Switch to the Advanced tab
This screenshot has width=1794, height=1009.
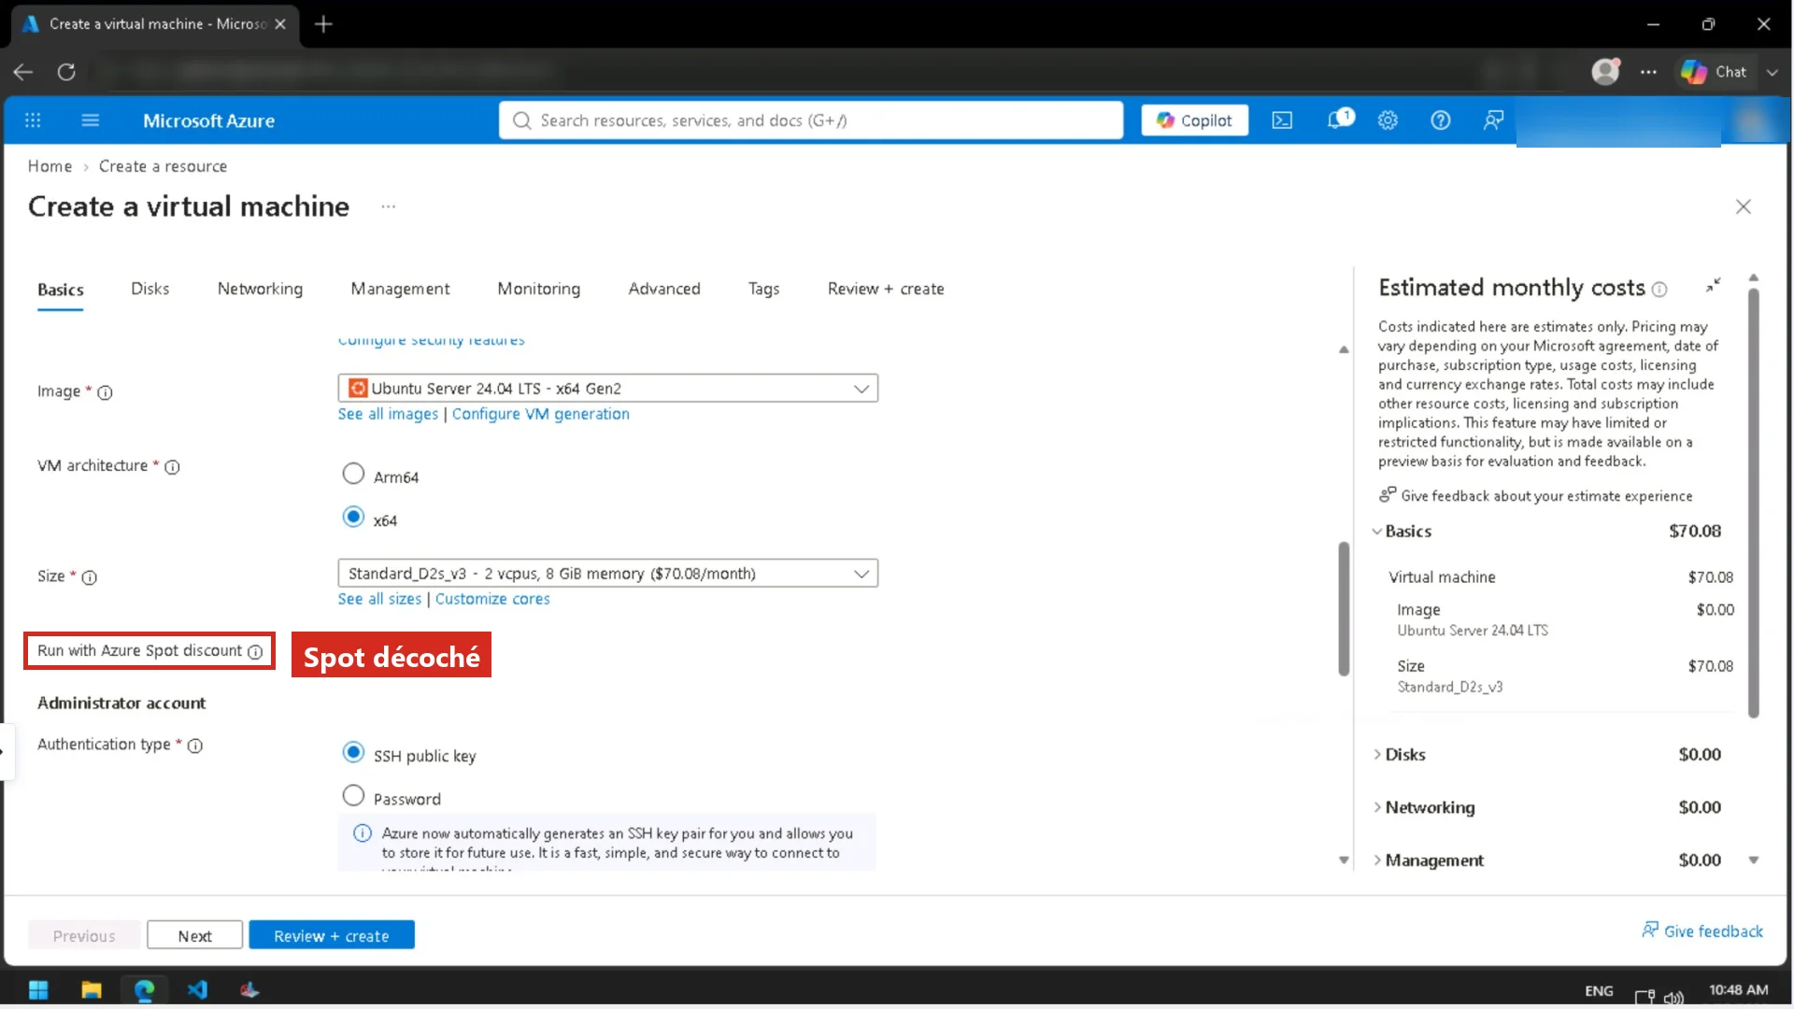click(664, 290)
